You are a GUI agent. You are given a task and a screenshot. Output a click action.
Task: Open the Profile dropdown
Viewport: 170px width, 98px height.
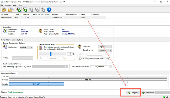point(22,58)
